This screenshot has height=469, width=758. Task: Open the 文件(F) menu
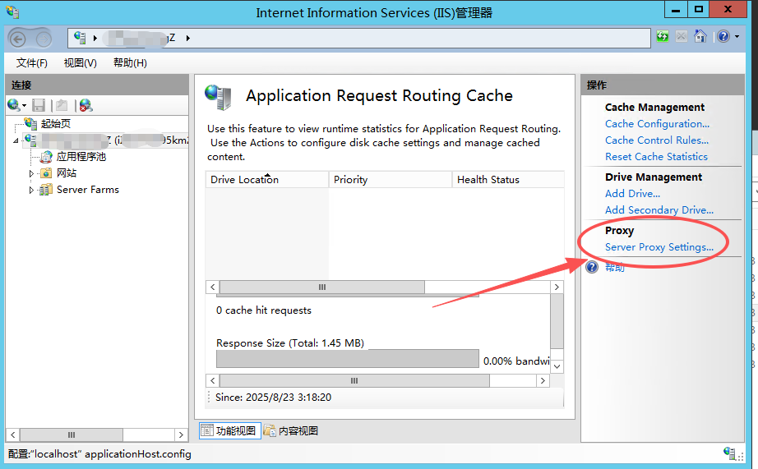tap(32, 63)
